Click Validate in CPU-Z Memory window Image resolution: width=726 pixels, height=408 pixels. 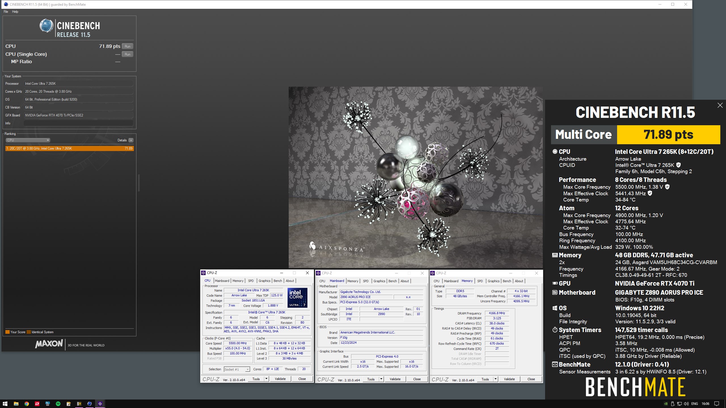coord(509,379)
